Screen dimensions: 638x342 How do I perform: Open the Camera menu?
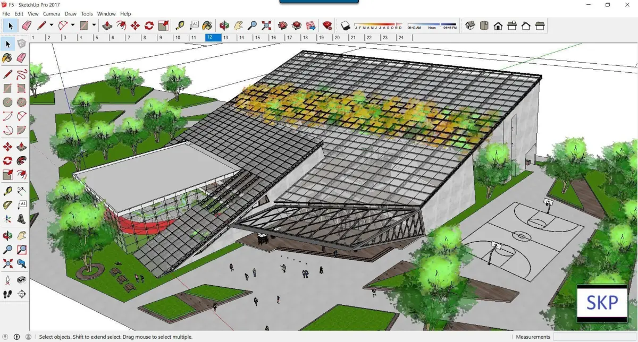tap(52, 13)
